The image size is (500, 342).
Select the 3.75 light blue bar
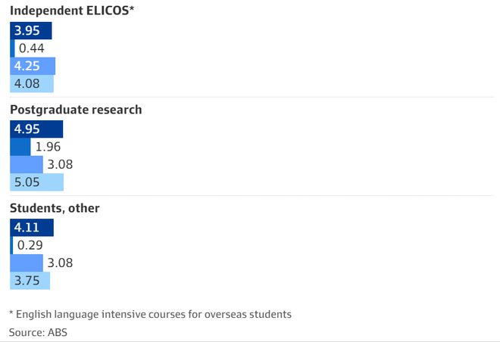coord(30,281)
